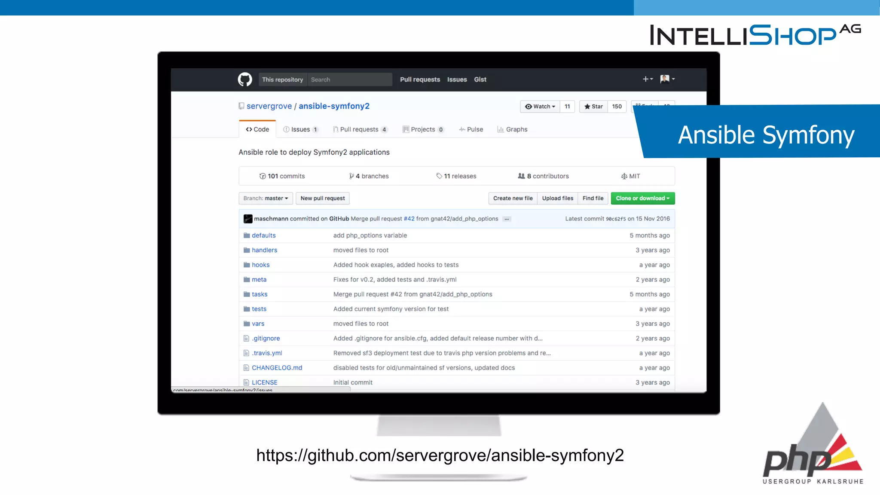
Task: Open Issues in the top navigation bar
Action: (457, 79)
